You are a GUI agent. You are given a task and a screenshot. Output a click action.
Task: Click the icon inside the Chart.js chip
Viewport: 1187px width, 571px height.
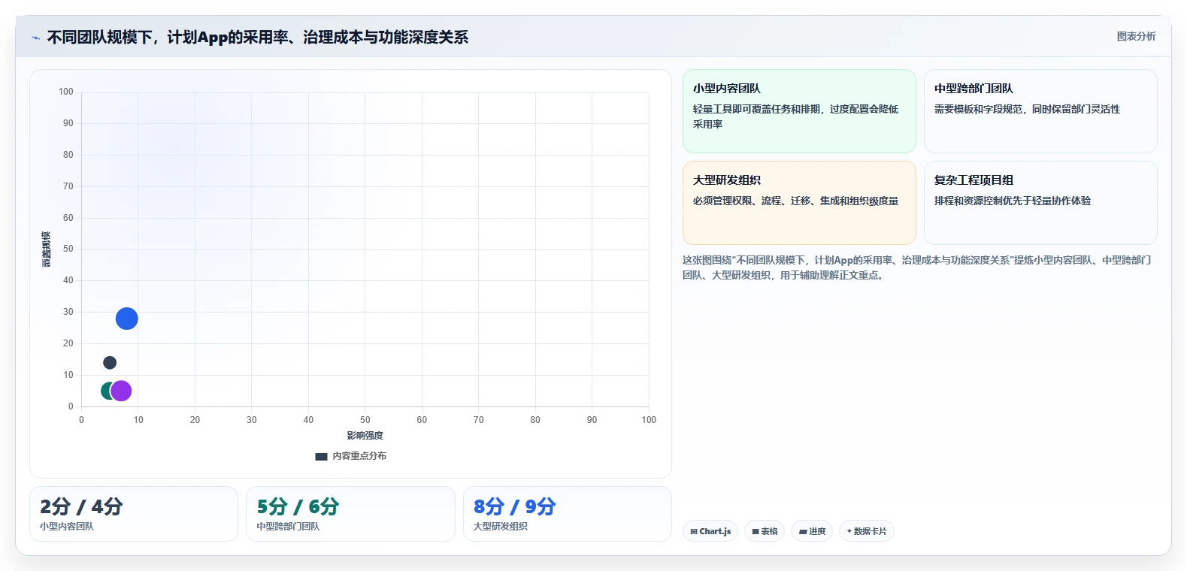coord(694,531)
